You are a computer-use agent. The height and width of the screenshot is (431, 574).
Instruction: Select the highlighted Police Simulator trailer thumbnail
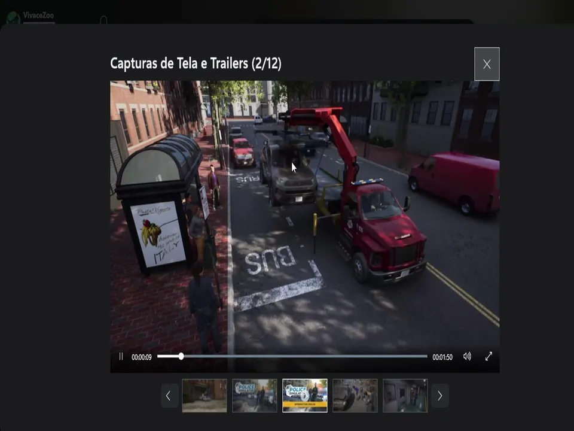click(305, 396)
